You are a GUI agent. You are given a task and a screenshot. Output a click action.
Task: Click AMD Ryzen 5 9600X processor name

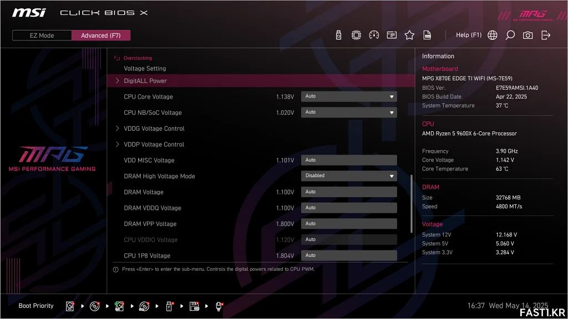469,133
